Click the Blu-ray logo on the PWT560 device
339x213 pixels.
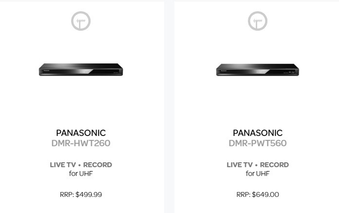coord(292,72)
